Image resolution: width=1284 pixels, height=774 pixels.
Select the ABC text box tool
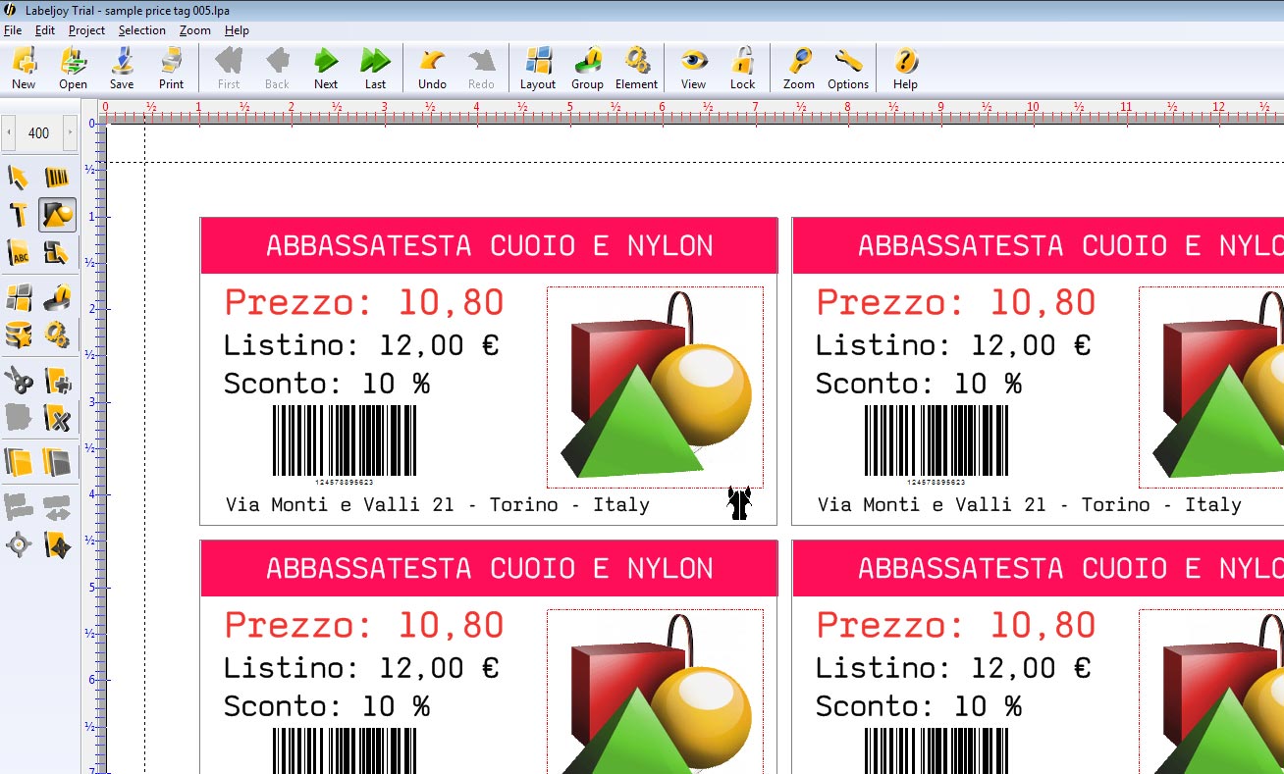[19, 253]
